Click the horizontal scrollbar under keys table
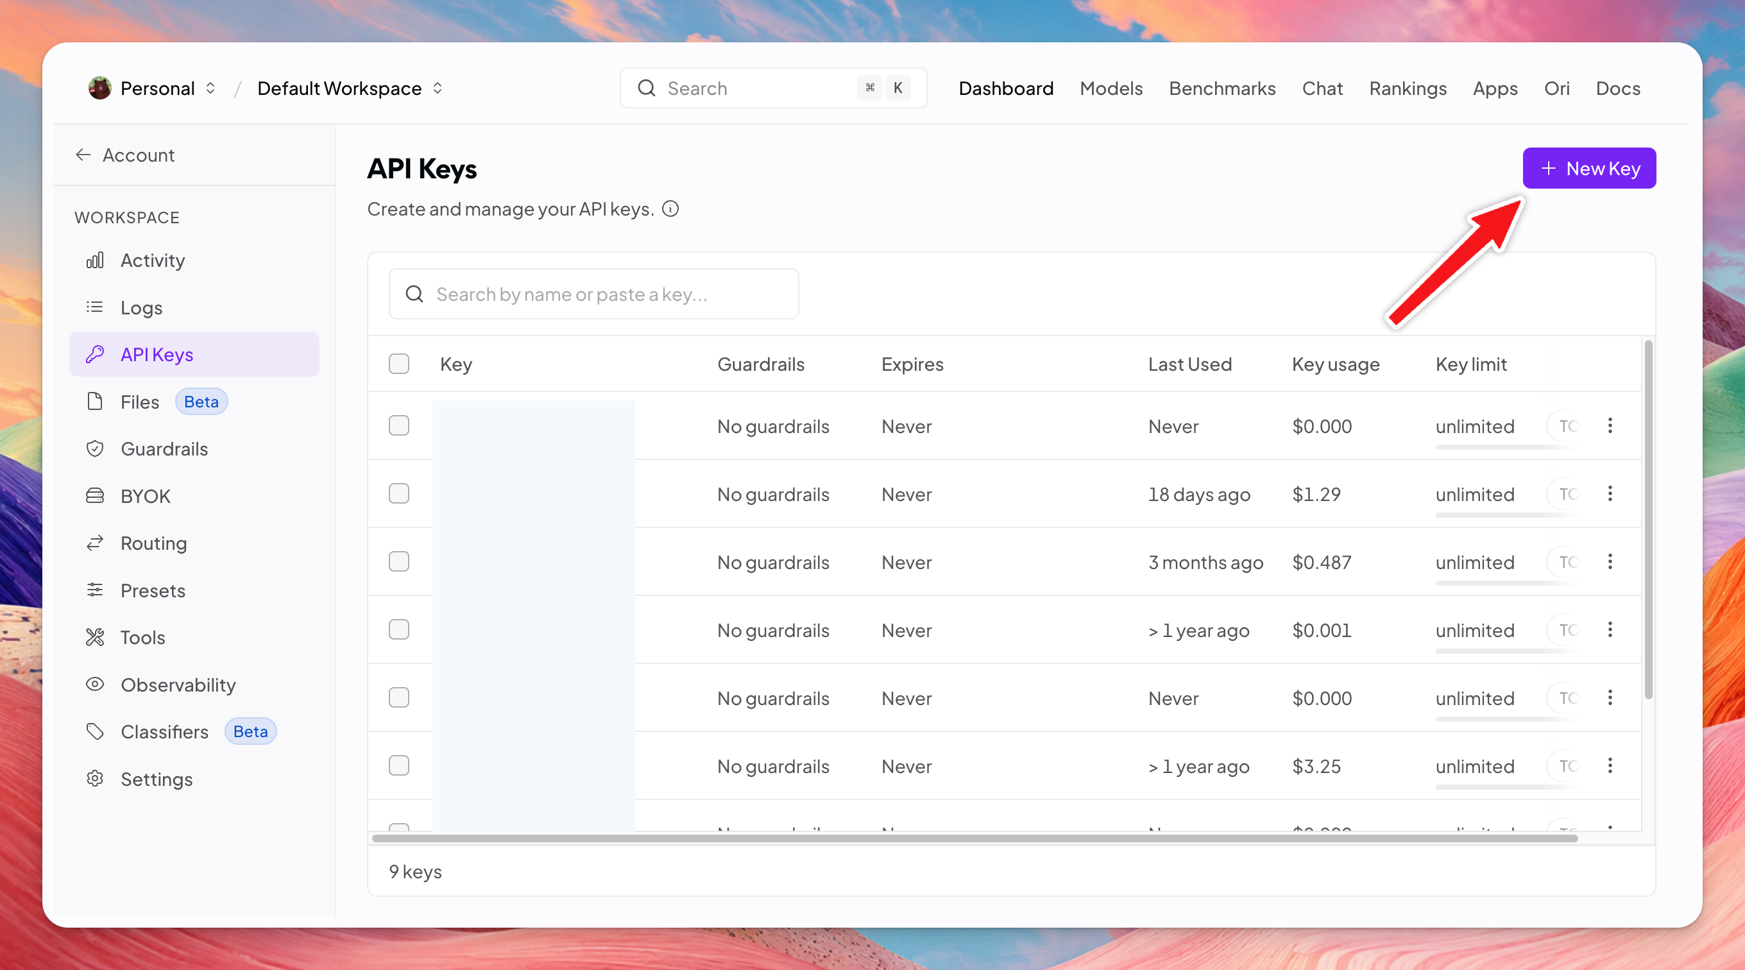 tap(975, 838)
